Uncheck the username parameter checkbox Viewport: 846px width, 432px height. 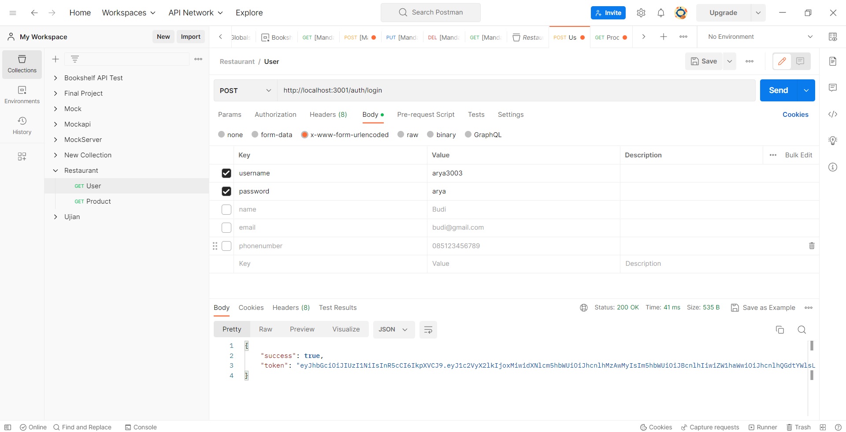coord(226,173)
